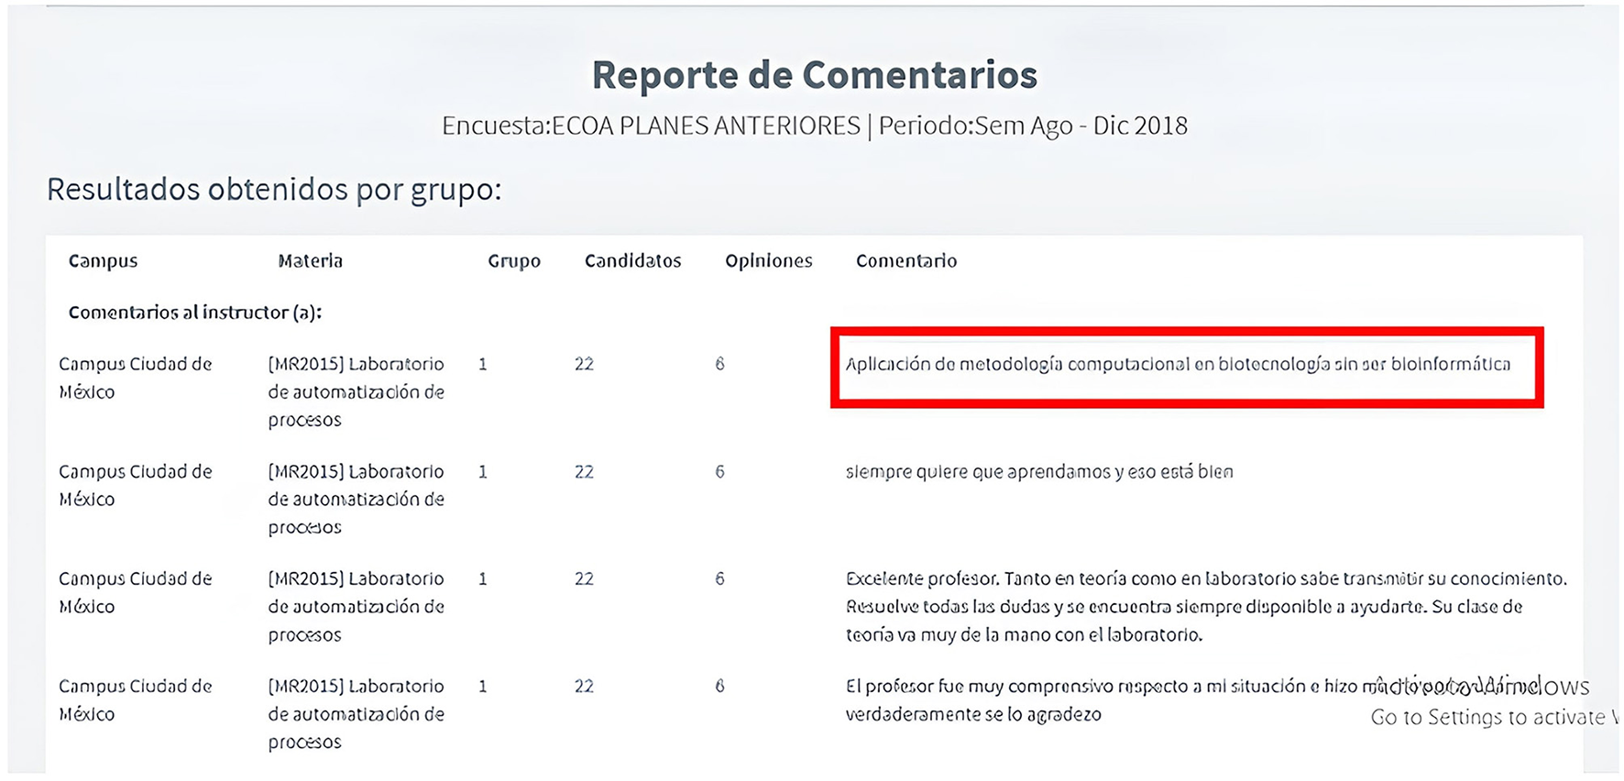Click the red-highlighted comment about bioinformática
The image size is (1624, 781).
click(1177, 365)
